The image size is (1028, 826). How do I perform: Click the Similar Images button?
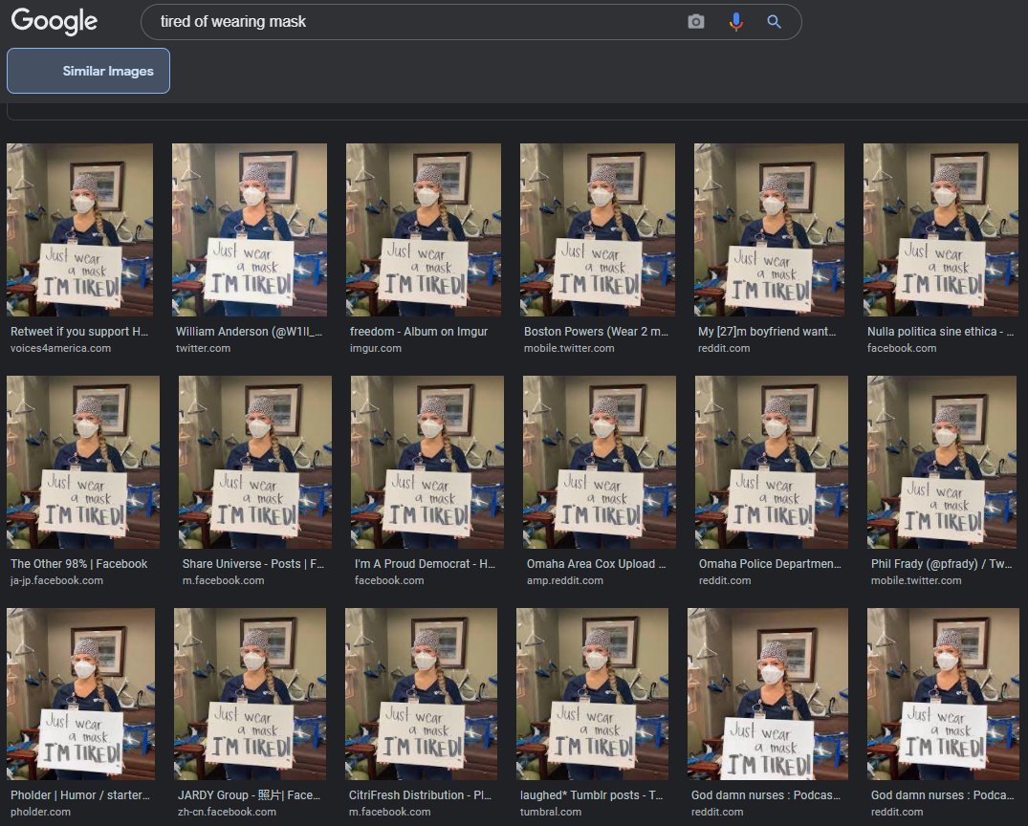(88, 70)
